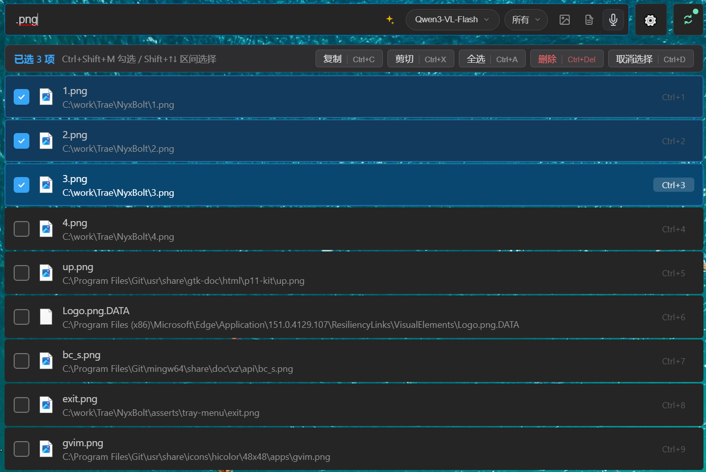The height and width of the screenshot is (472, 706).
Task: Click the file icon for bc_s.png
Action: tap(46, 361)
